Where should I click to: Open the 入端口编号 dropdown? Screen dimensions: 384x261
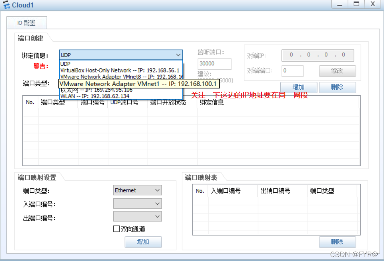coord(138,203)
